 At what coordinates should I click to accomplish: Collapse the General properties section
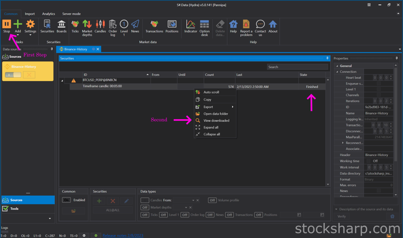click(338, 66)
